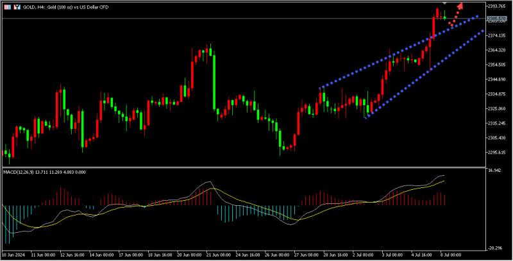The height and width of the screenshot is (261, 513).
Task: Click the '3 Jul 08:00' time label
Action: 392,255
